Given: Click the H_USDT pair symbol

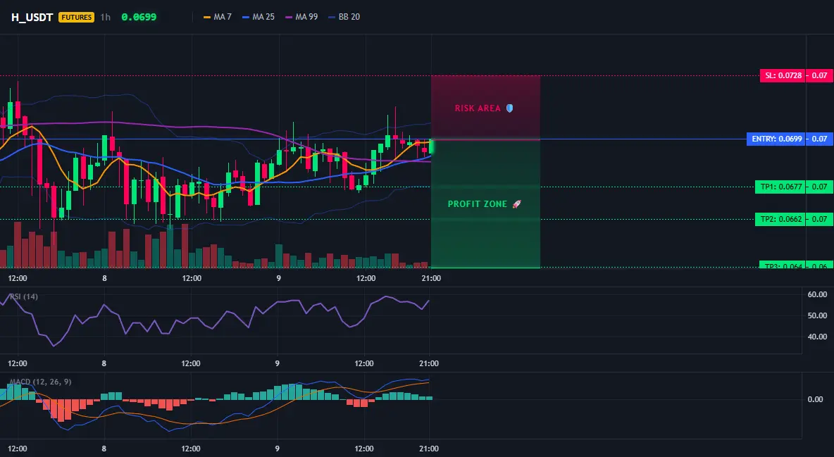Looking at the screenshot, I should (x=32, y=17).
